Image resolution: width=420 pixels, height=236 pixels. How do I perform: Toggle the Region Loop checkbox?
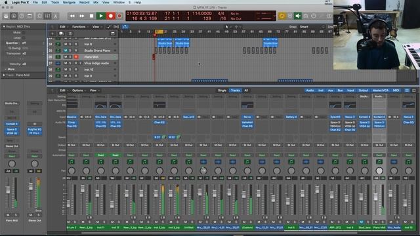[24, 38]
